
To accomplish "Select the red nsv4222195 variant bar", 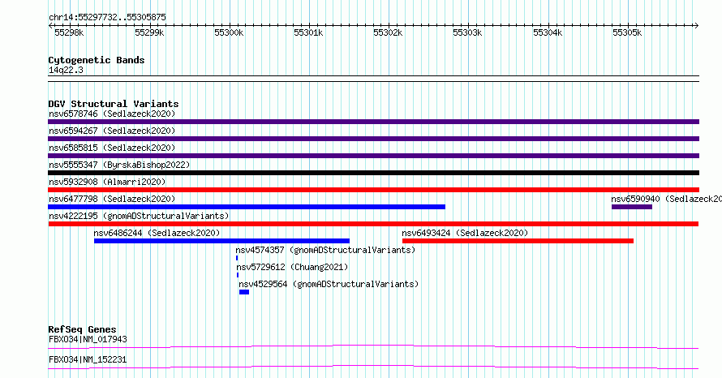I will coord(373,224).
